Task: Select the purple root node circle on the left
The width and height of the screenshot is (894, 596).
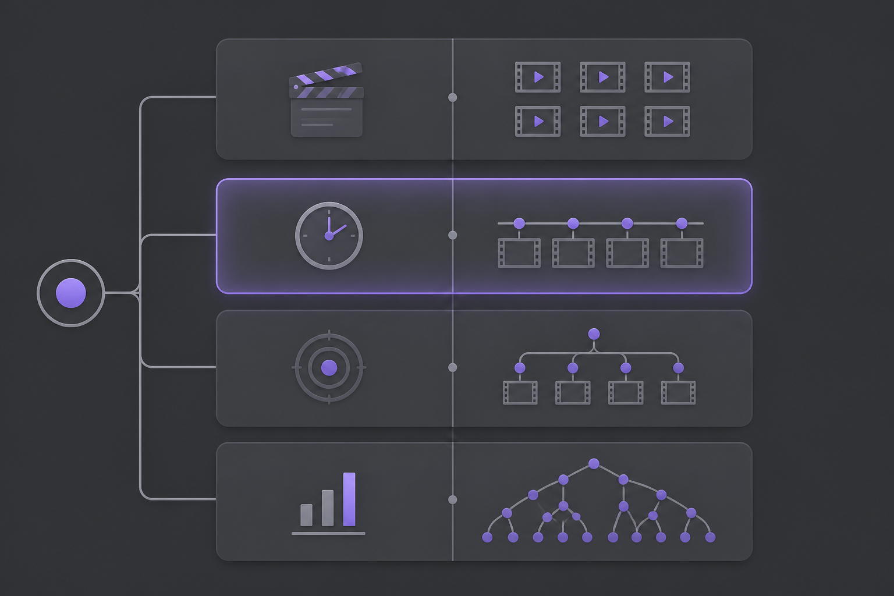Action: (x=71, y=293)
